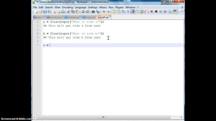This screenshot has width=216, height=121.
Task: Open Find with the binoculars icon
Action: [93, 12]
